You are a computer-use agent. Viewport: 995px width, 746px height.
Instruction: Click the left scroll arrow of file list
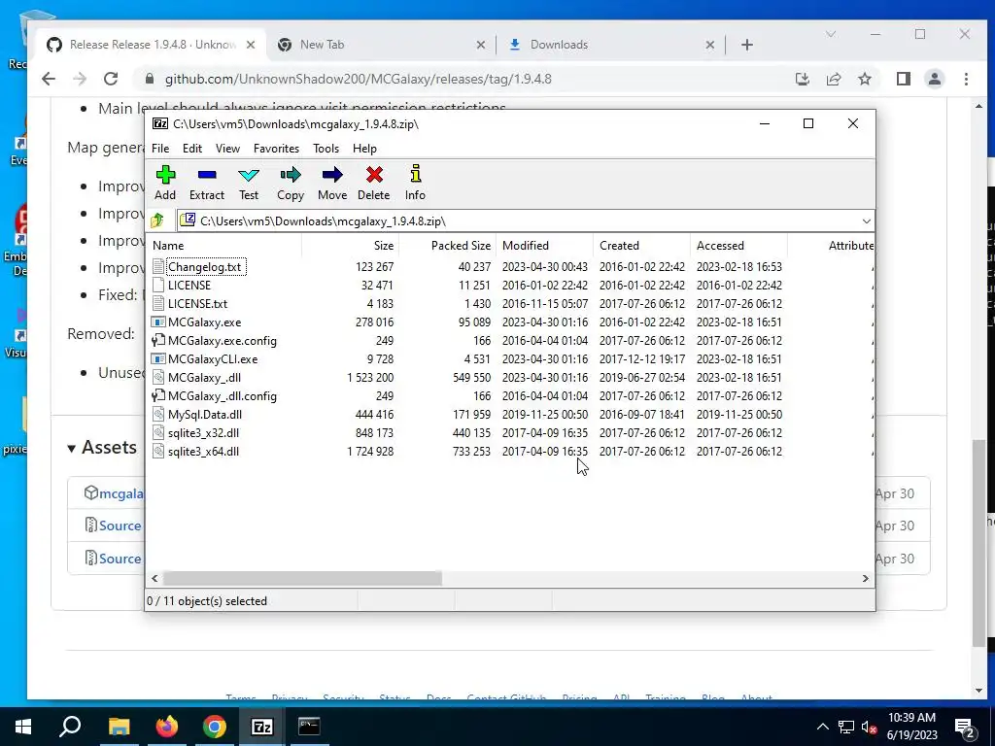[x=154, y=578]
